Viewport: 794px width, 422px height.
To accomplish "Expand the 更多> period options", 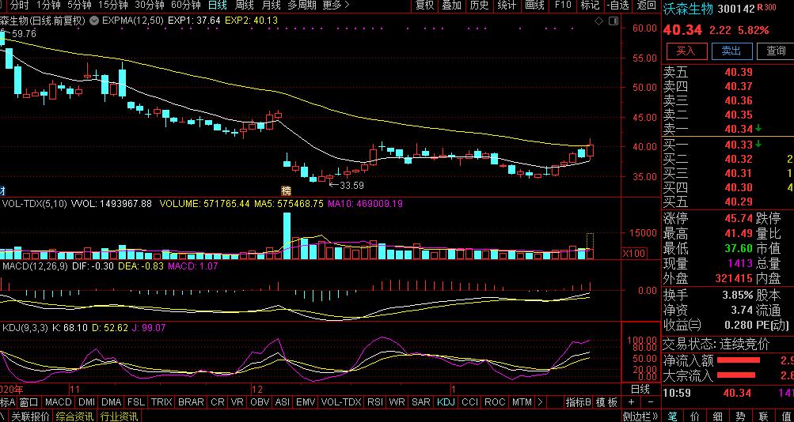I will point(336,6).
